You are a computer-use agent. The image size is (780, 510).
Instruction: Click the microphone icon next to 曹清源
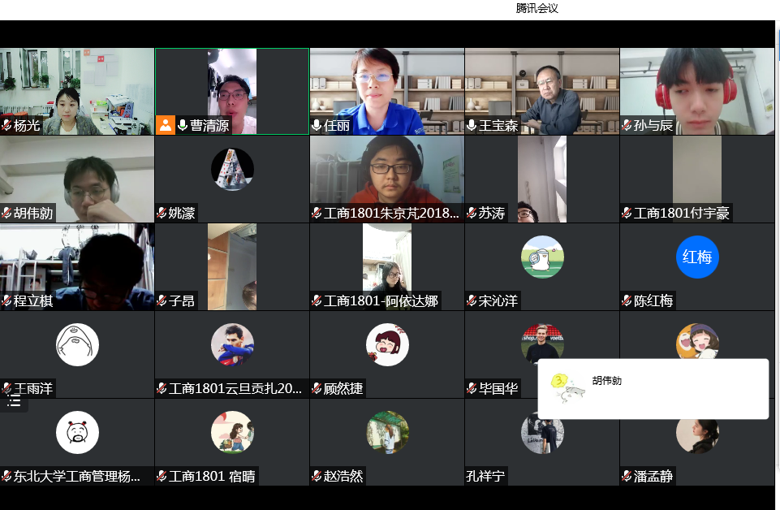pos(183,125)
